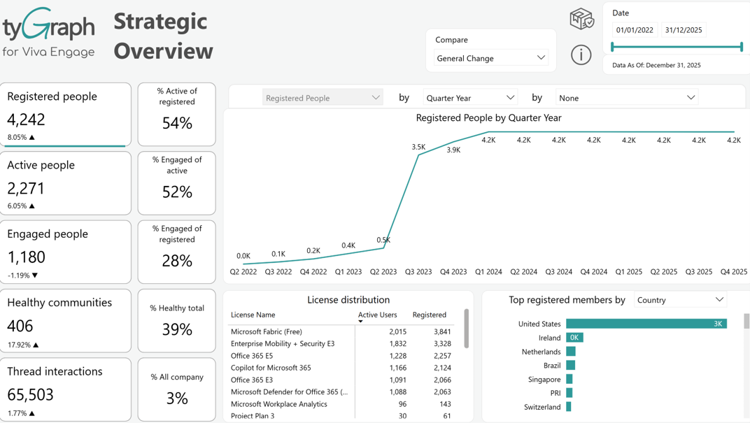Click the date slider left handle
The image size is (750, 423).
tap(613, 46)
